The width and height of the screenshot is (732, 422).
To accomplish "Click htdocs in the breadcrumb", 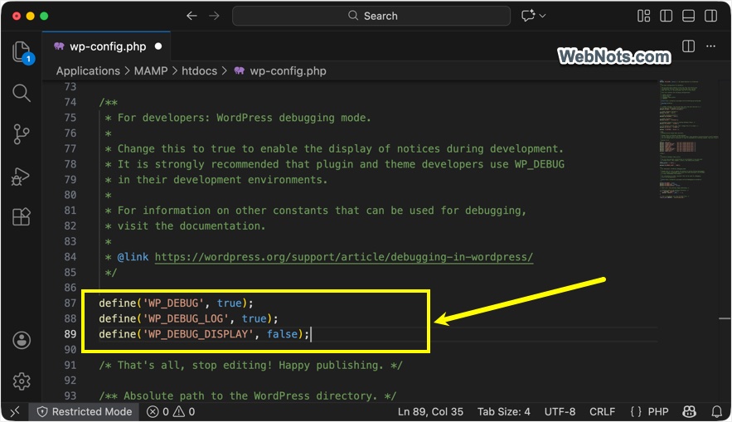I will point(199,71).
